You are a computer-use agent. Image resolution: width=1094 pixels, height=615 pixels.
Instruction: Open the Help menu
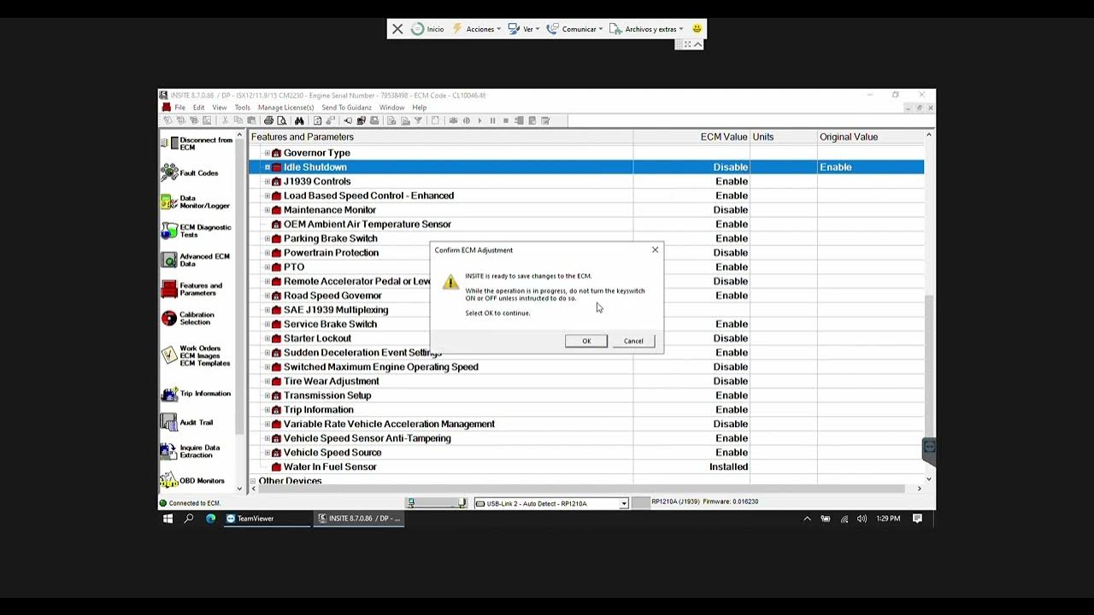[420, 108]
